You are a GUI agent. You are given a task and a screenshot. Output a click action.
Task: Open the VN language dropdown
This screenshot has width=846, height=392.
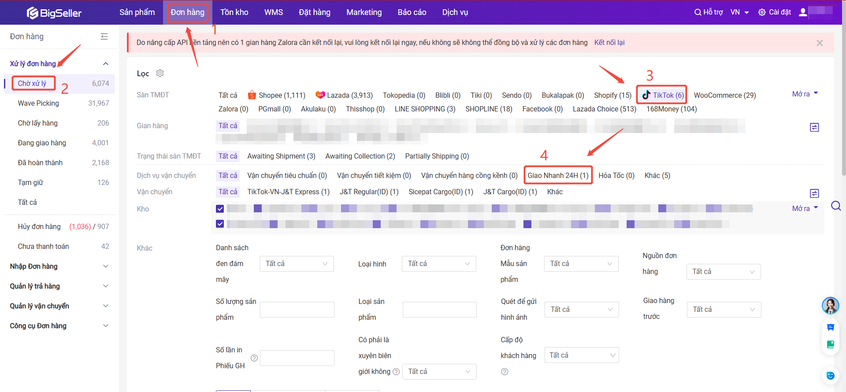click(x=739, y=12)
